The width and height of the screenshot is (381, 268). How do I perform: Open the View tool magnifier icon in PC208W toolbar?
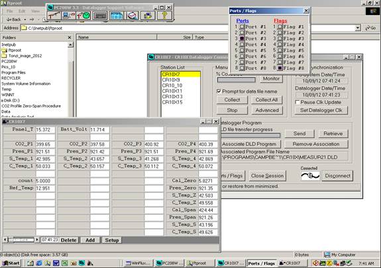[x=132, y=15]
